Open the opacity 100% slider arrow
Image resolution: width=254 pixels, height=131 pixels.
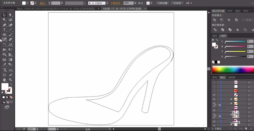(135, 3)
